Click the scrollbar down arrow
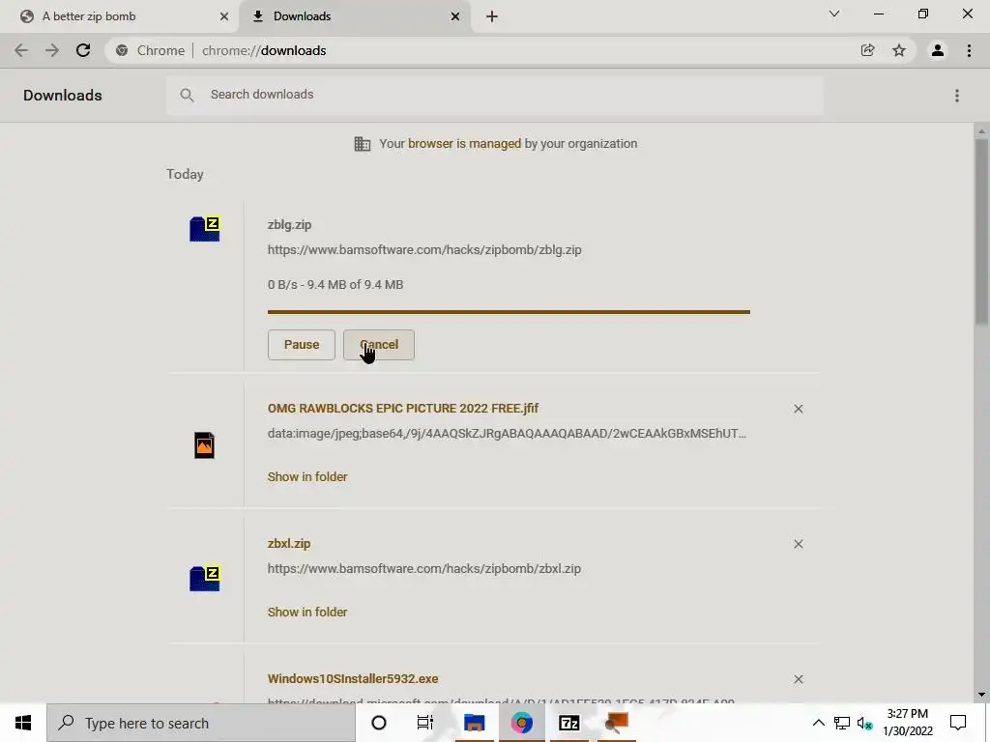The image size is (990, 742). coord(981,695)
